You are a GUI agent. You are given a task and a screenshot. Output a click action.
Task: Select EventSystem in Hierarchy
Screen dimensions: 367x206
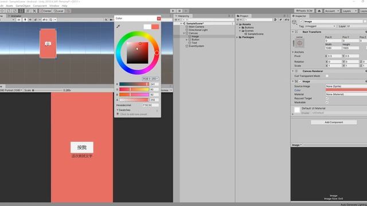point(196,46)
